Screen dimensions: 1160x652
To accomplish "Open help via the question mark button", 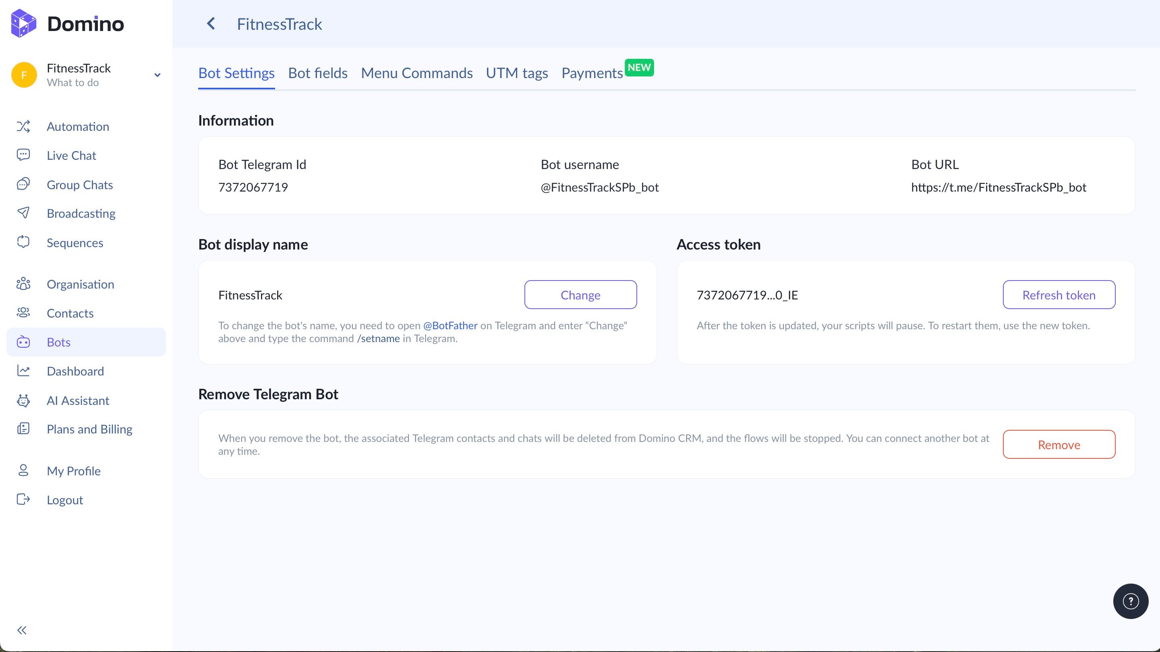I will pyautogui.click(x=1130, y=601).
